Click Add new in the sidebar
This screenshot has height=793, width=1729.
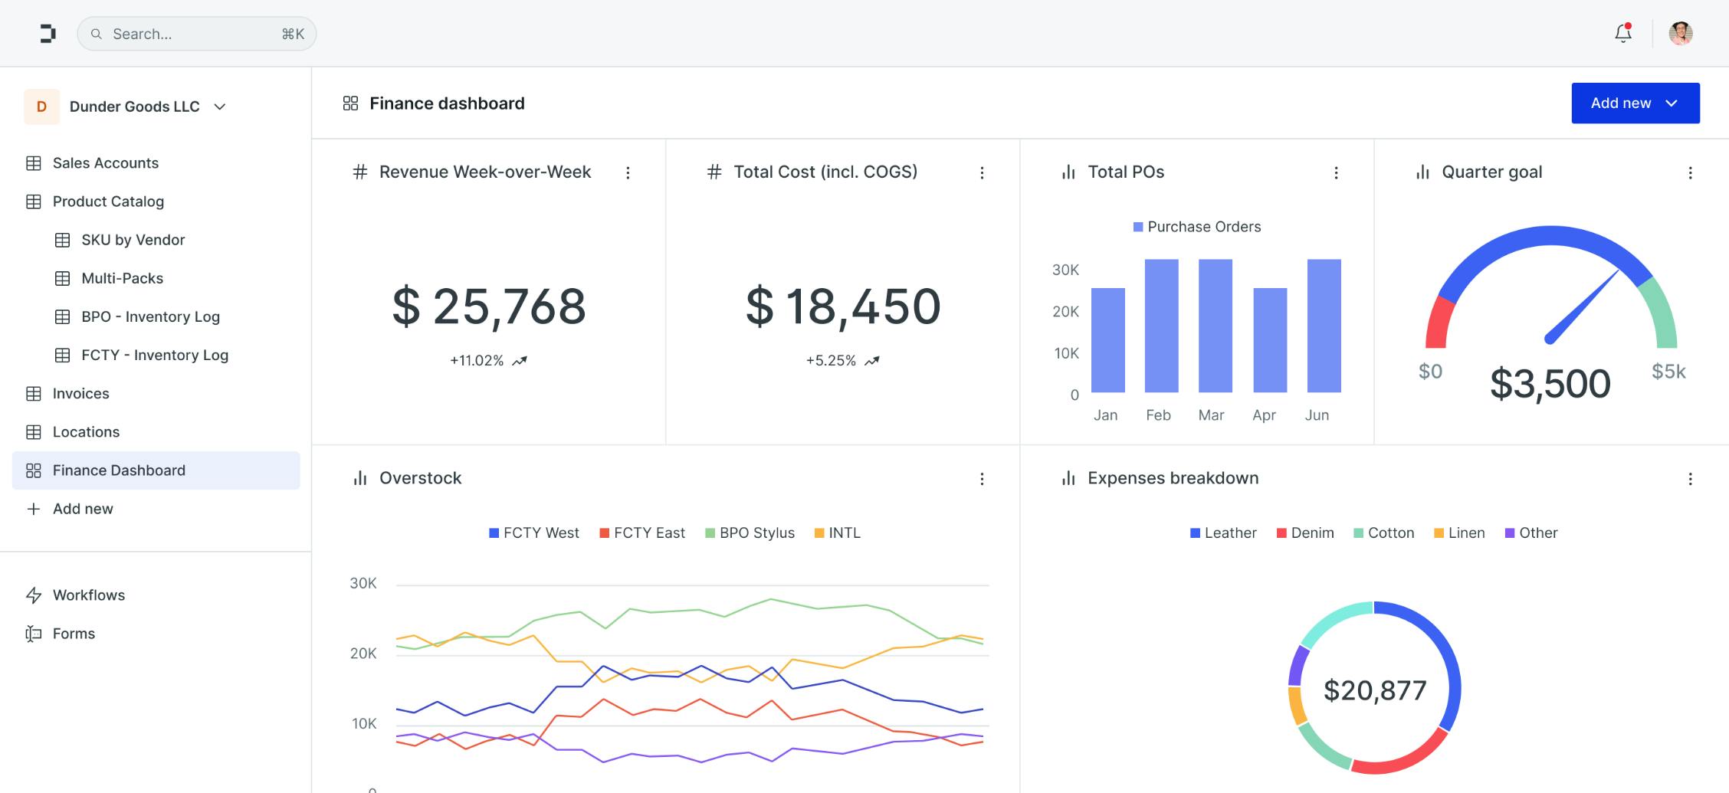point(82,509)
